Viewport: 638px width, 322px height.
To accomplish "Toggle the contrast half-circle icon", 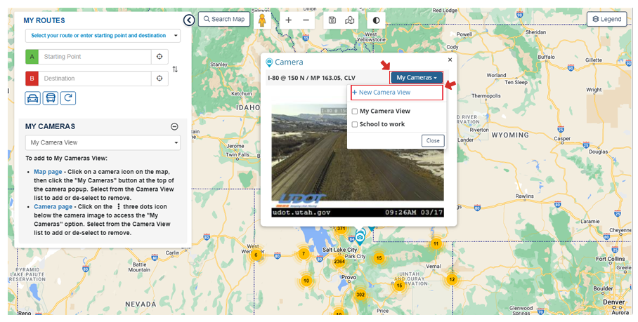I will (376, 20).
